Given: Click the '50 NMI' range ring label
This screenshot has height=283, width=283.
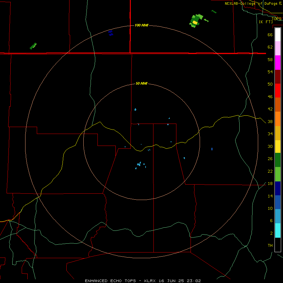Looking at the screenshot, I should click(x=141, y=83).
